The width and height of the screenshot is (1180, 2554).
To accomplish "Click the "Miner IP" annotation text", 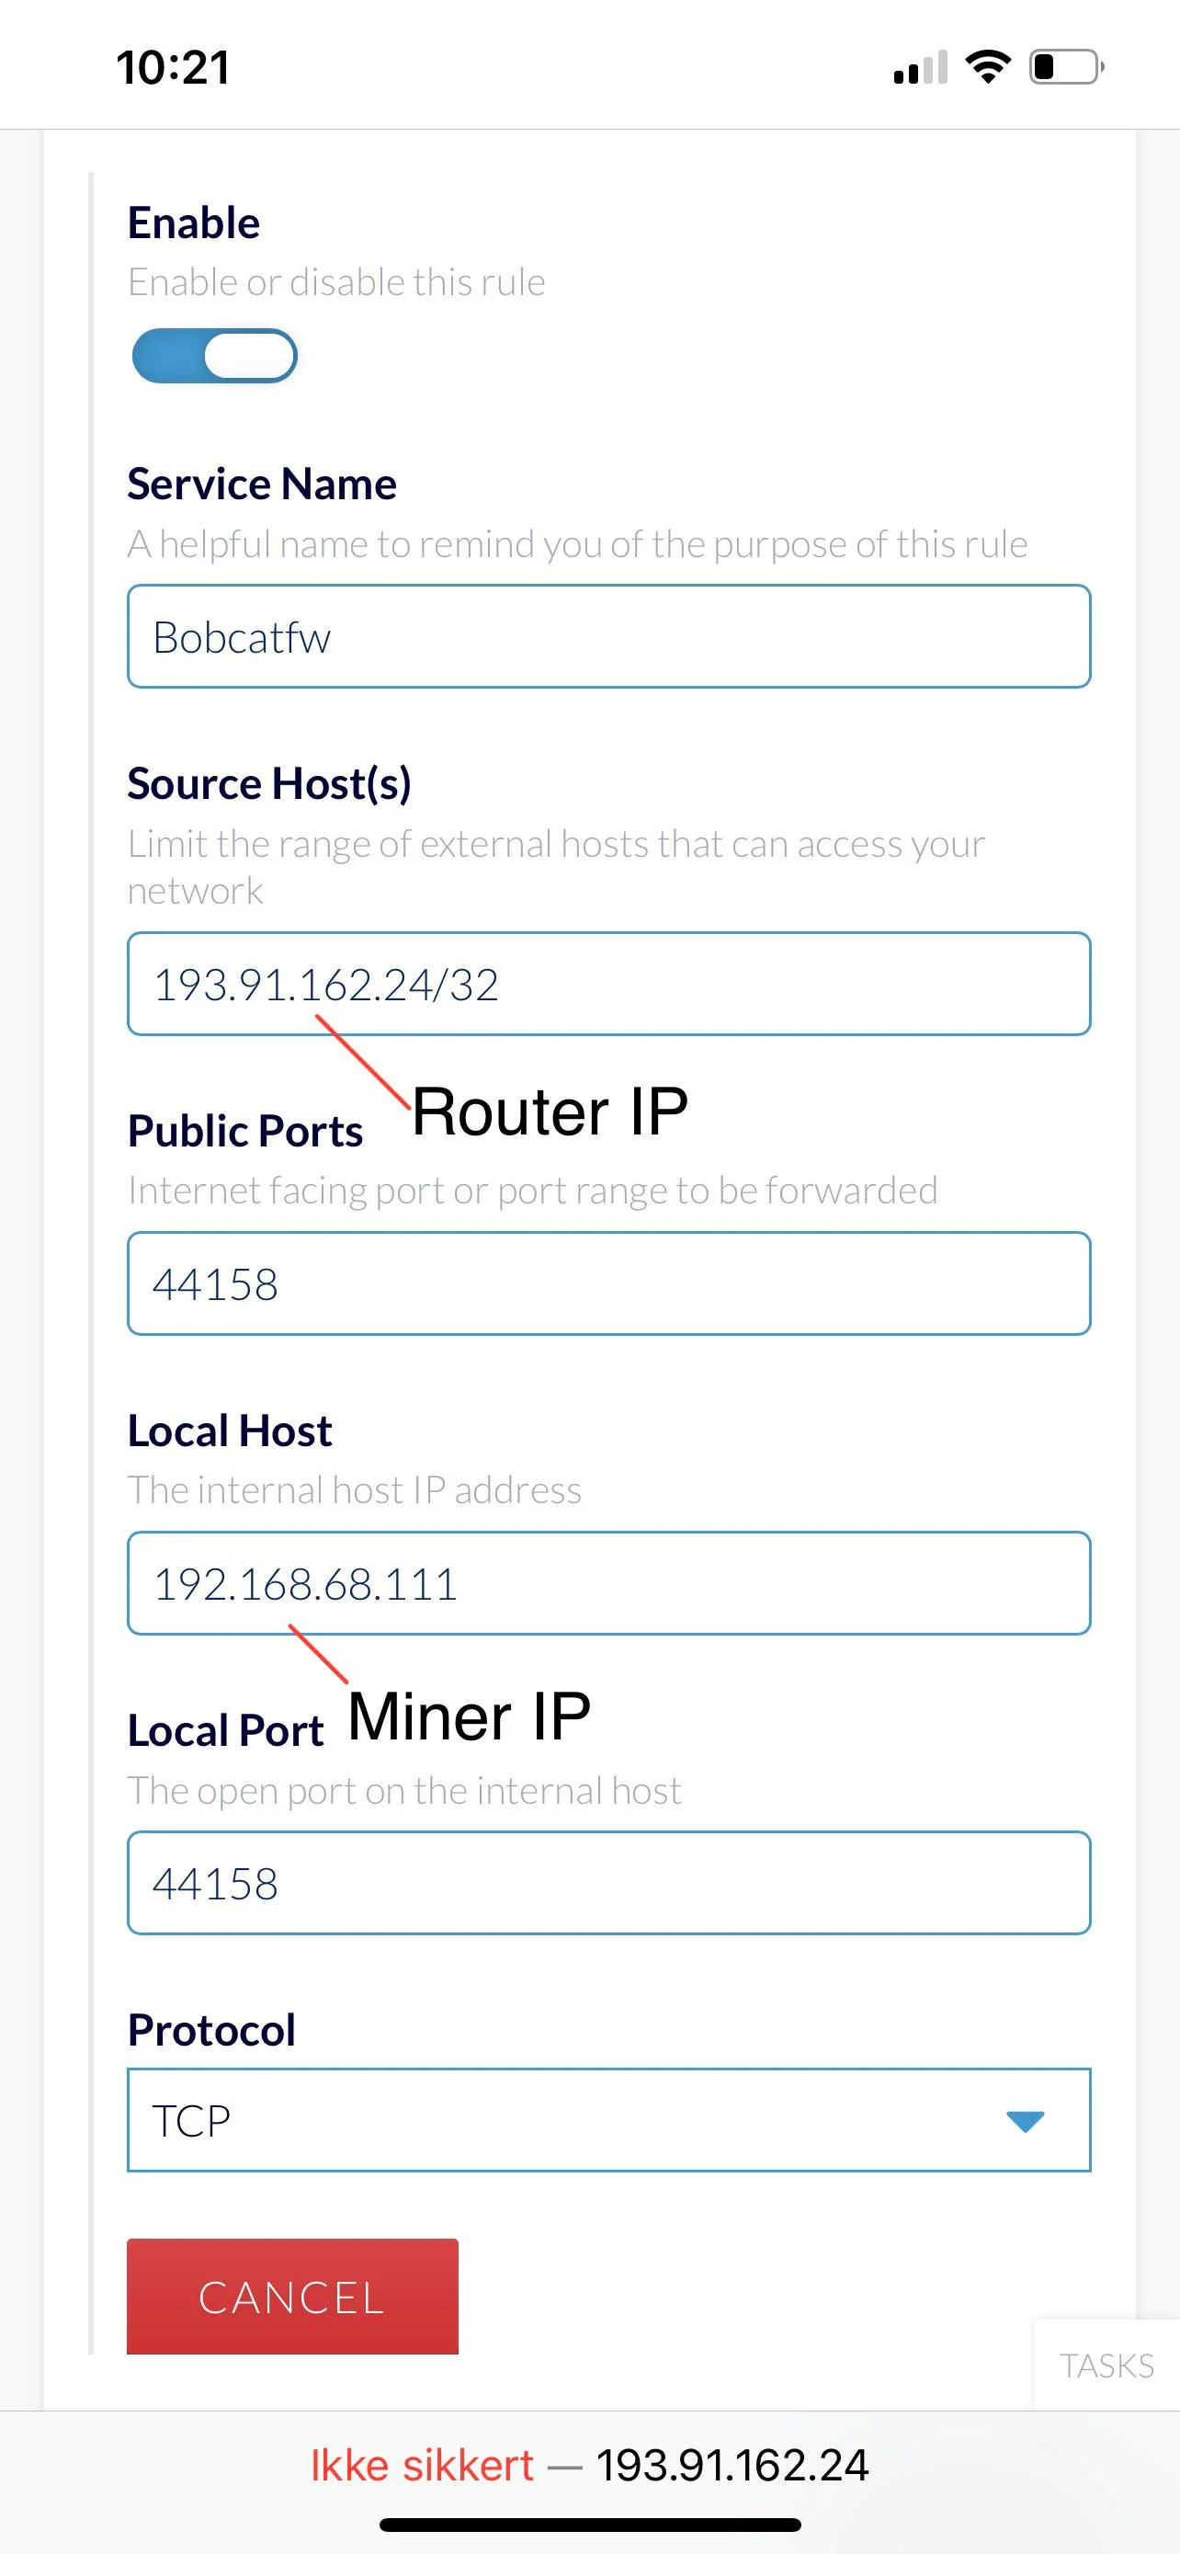I will [x=469, y=1716].
